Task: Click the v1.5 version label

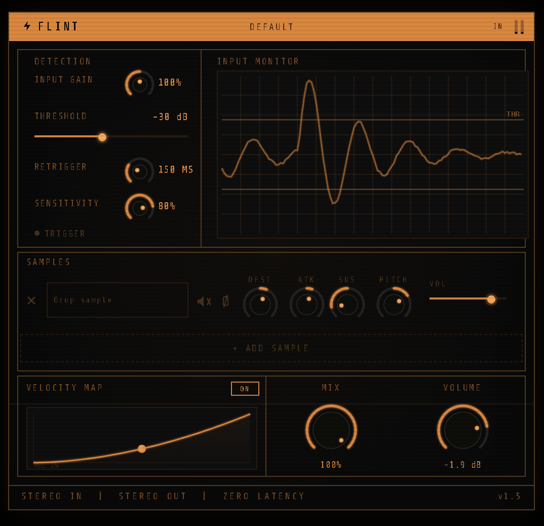Action: pos(510,496)
